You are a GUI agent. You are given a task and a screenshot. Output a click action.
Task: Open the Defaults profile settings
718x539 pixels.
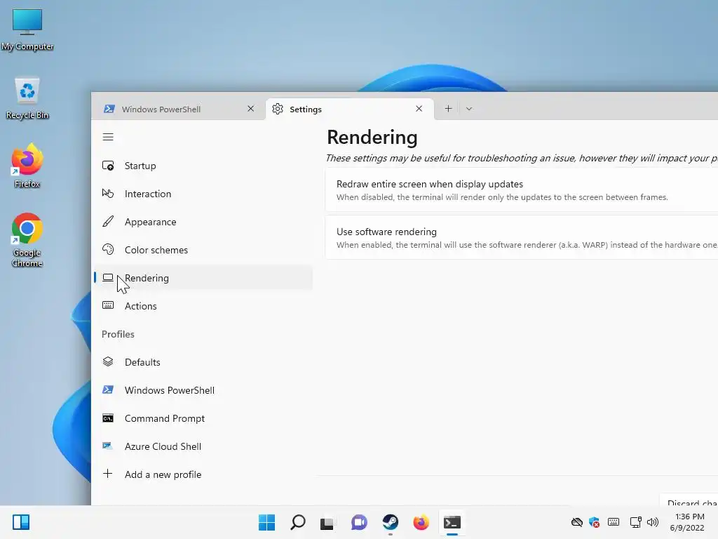(203, 362)
